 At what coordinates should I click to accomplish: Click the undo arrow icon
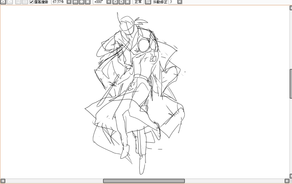3,2
